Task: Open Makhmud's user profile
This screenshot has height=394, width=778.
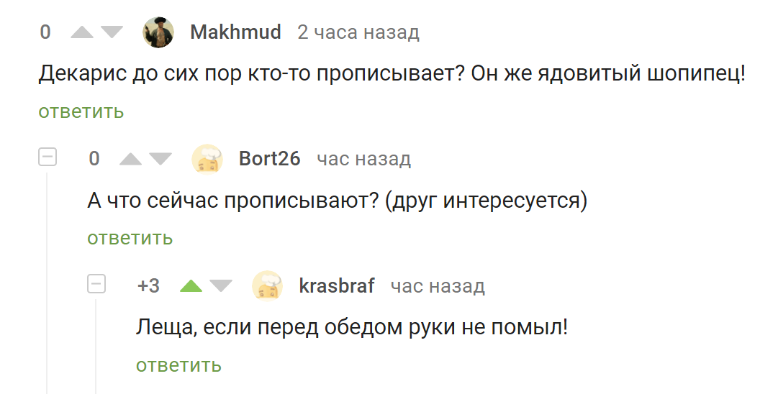Action: coord(235,32)
